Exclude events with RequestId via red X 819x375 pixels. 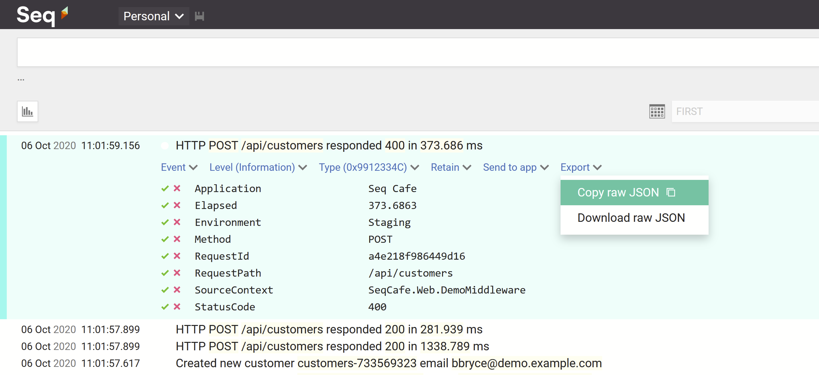coord(177,256)
